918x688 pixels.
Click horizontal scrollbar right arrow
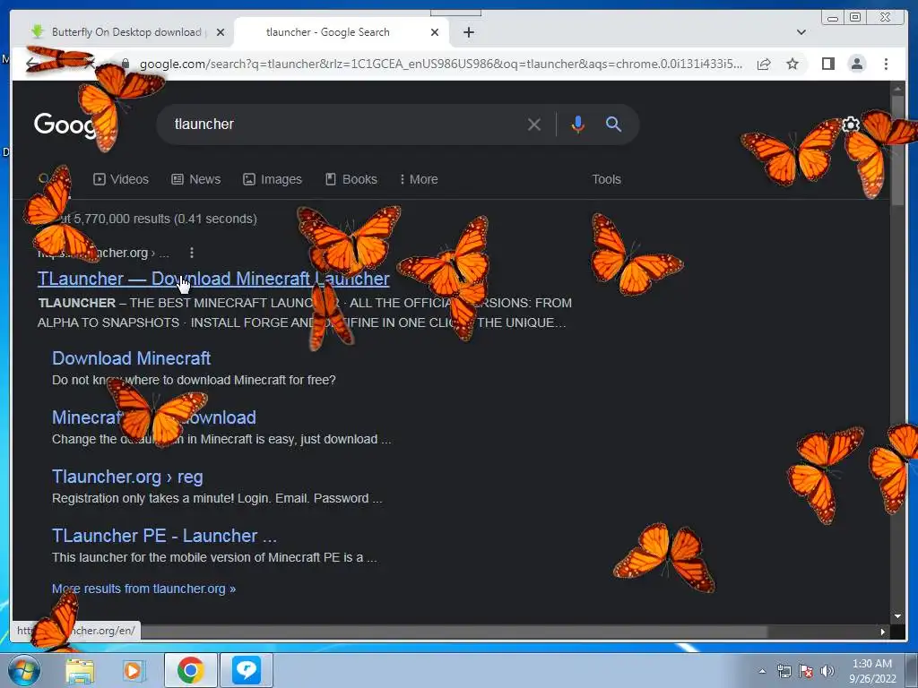[883, 632]
